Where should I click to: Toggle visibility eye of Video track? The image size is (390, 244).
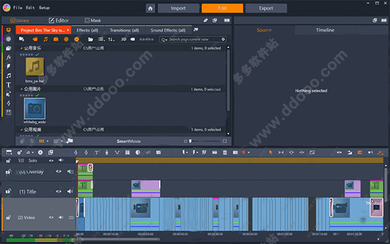click(x=51, y=217)
